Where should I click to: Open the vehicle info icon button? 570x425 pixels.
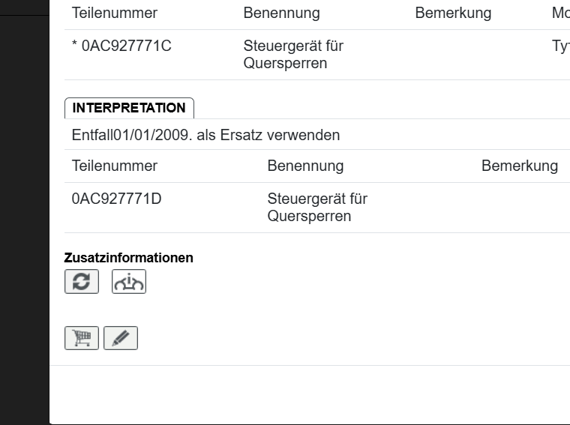pos(129,281)
